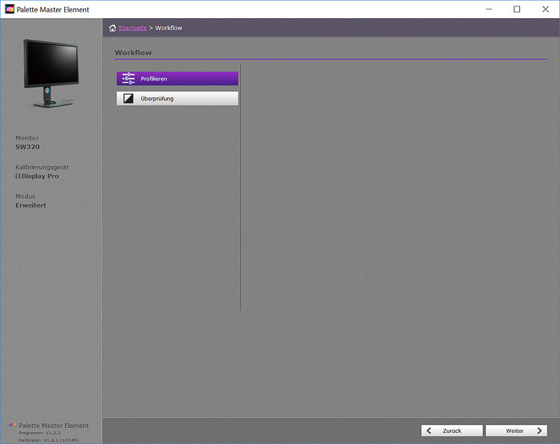Image resolution: width=560 pixels, height=444 pixels.
Task: Click the Modus label in sidebar
Action: tap(25, 197)
